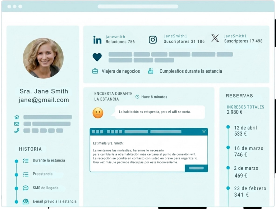This screenshot has width=276, height=209.
Task: Select the Viajera de negocios label
Action: (121, 71)
